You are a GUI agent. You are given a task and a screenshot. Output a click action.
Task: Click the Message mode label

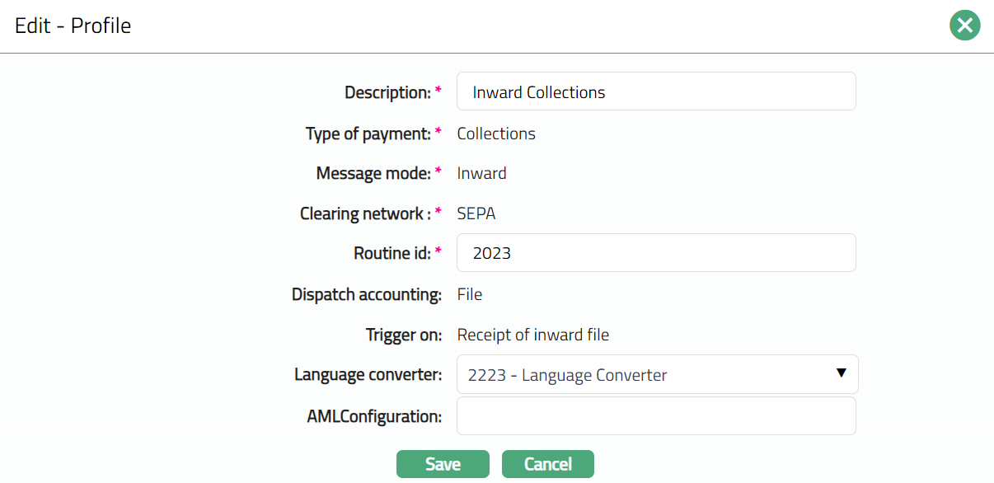coord(373,173)
